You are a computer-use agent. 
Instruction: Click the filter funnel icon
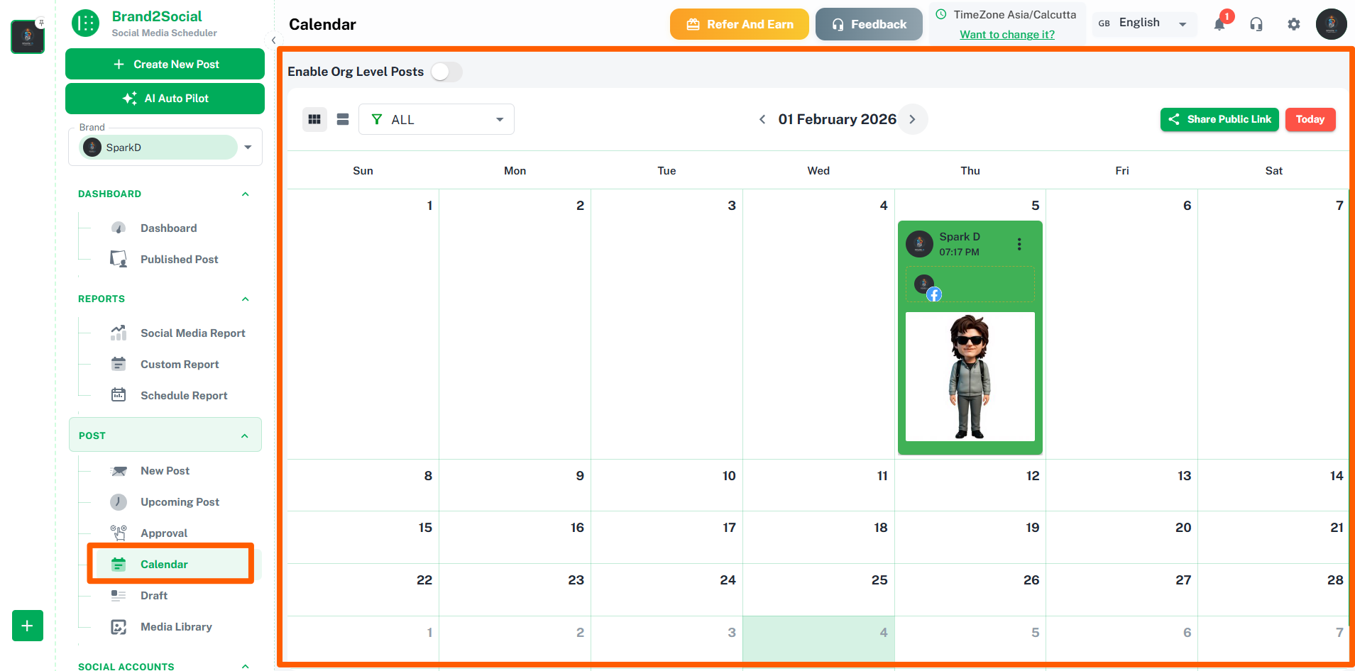click(x=378, y=119)
